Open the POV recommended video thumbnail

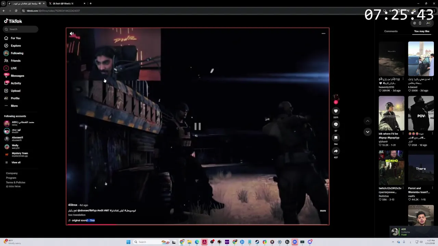coord(421,113)
